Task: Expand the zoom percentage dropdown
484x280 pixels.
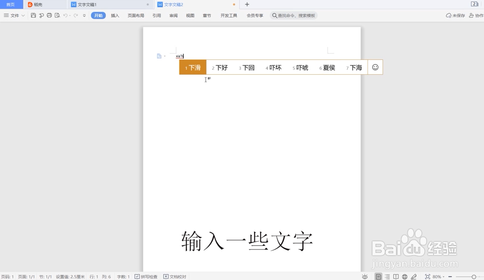Action: point(443,276)
